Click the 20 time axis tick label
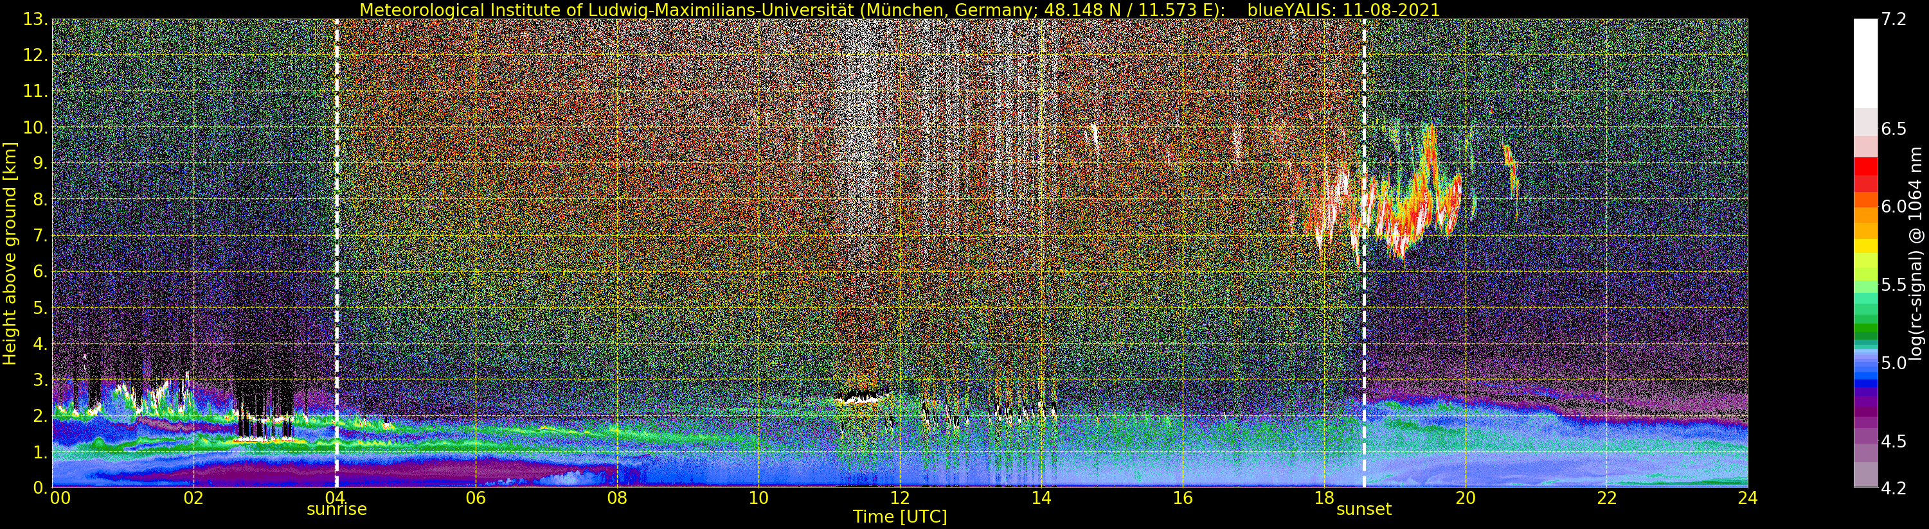This screenshot has height=529, width=1929. [x=1466, y=498]
